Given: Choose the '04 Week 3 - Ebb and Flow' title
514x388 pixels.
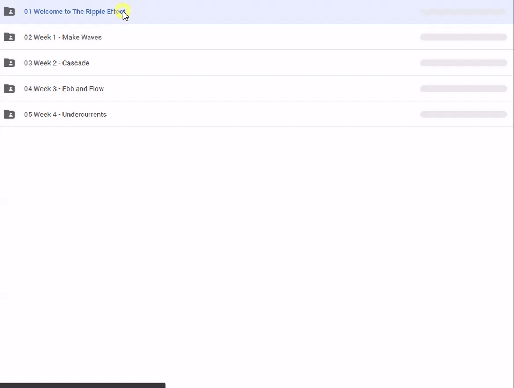Looking at the screenshot, I should (x=64, y=88).
